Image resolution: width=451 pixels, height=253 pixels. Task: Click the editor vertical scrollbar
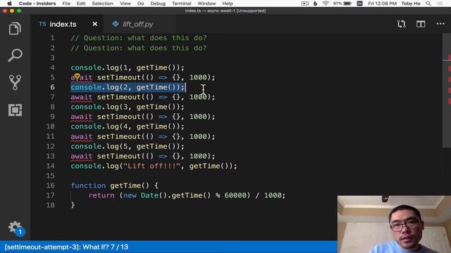point(447,91)
